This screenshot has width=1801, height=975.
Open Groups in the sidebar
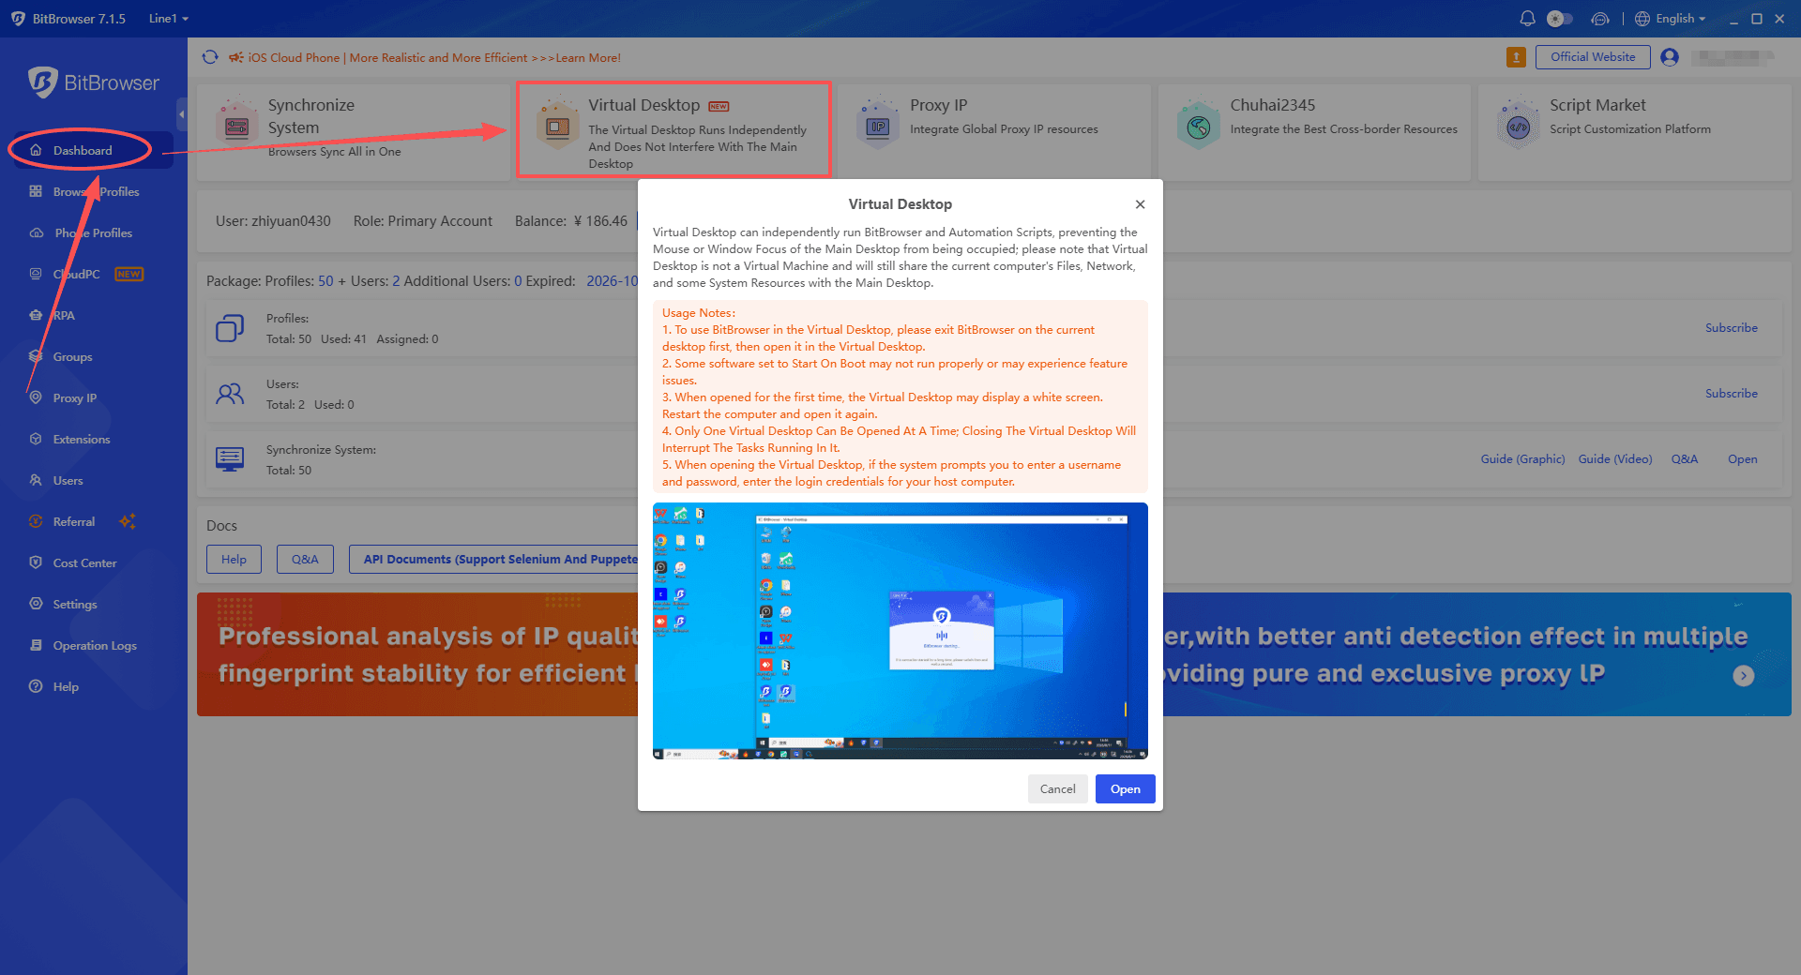72,356
